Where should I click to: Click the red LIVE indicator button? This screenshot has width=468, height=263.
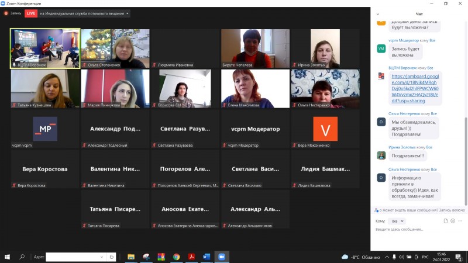(x=31, y=13)
